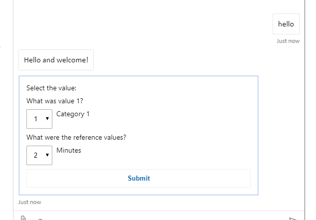Click the "Just now" timestamp below the card
Screen dimensions: 316x220
pos(30,202)
